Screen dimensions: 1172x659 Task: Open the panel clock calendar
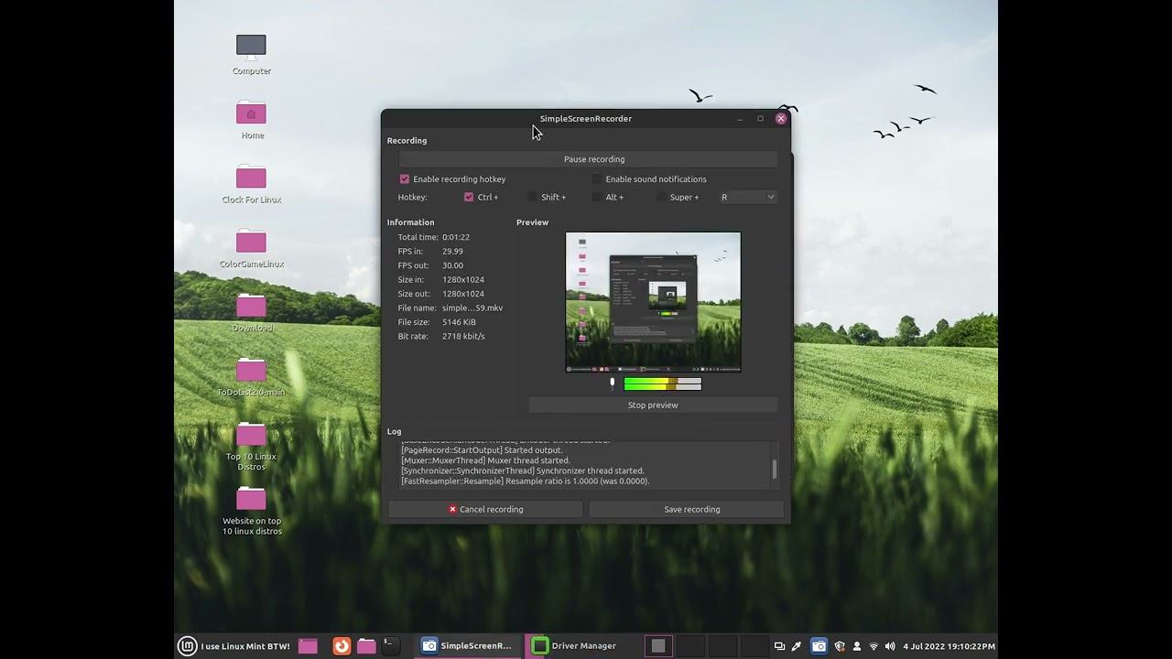pos(949,646)
